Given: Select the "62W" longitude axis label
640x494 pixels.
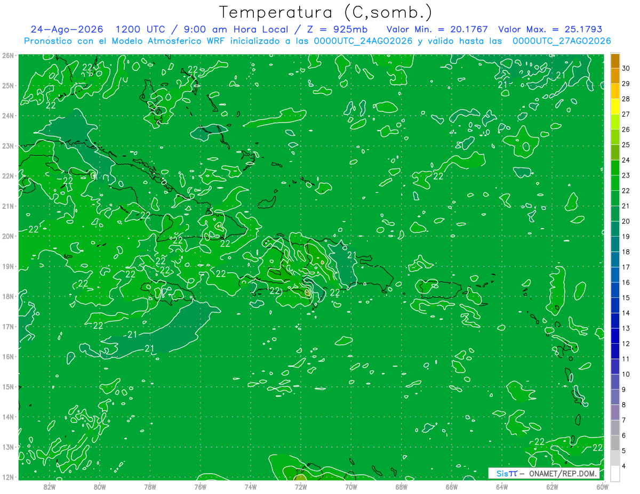Looking at the screenshot, I should [552, 486].
